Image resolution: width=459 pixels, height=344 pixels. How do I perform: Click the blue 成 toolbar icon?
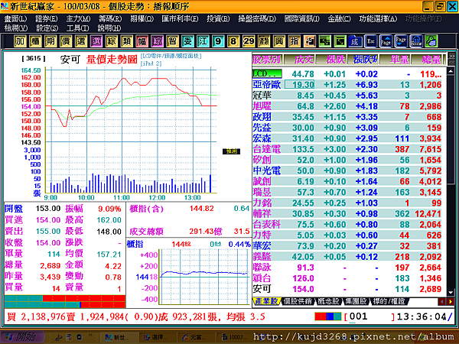click(x=356, y=41)
